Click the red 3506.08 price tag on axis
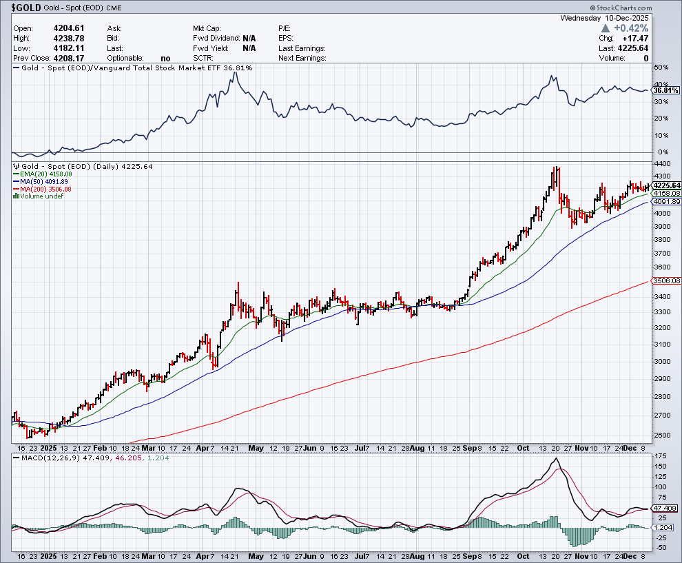This screenshot has width=682, height=563. coord(666,281)
